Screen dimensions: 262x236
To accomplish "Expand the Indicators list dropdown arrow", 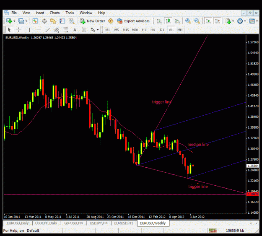I will point(233,21).
